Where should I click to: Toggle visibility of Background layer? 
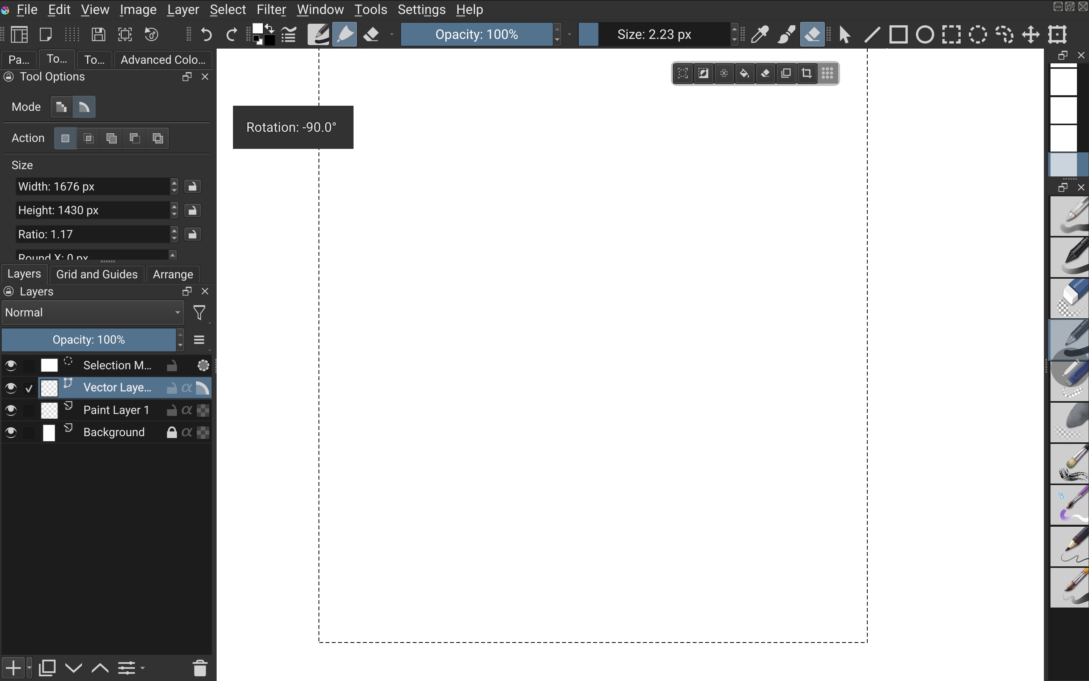point(11,432)
